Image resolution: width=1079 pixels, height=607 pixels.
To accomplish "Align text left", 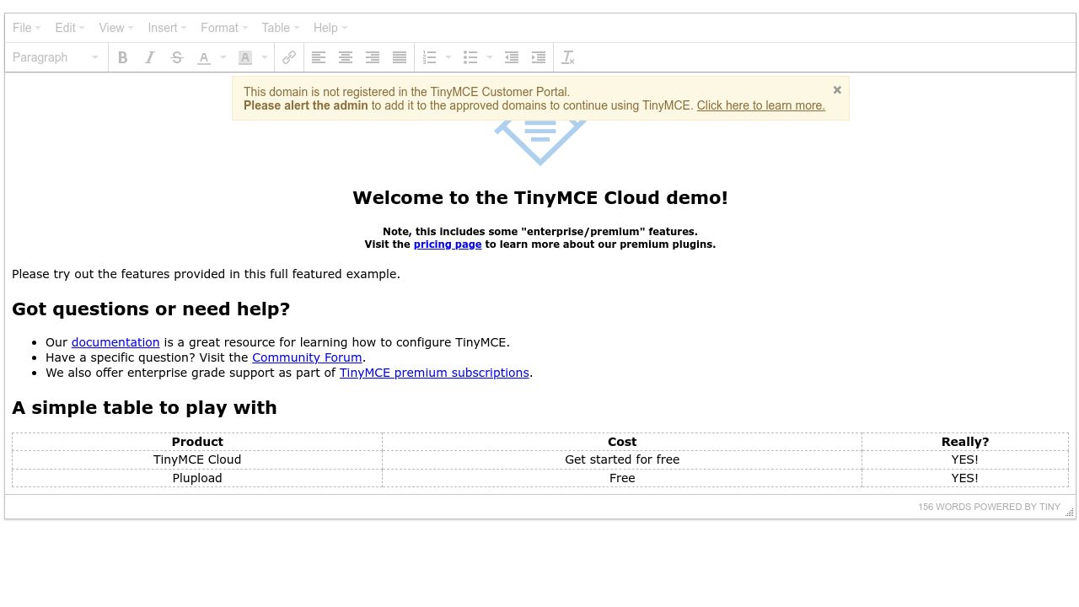I will [x=319, y=57].
